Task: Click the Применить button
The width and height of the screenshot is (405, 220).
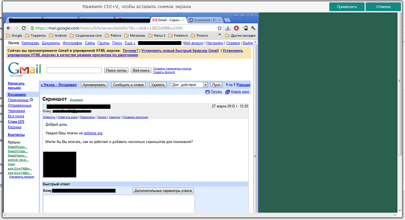Action: pos(346,7)
